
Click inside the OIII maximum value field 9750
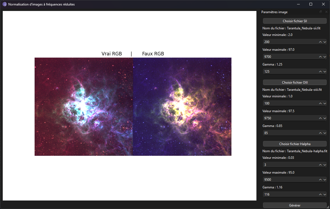[x=288, y=118]
